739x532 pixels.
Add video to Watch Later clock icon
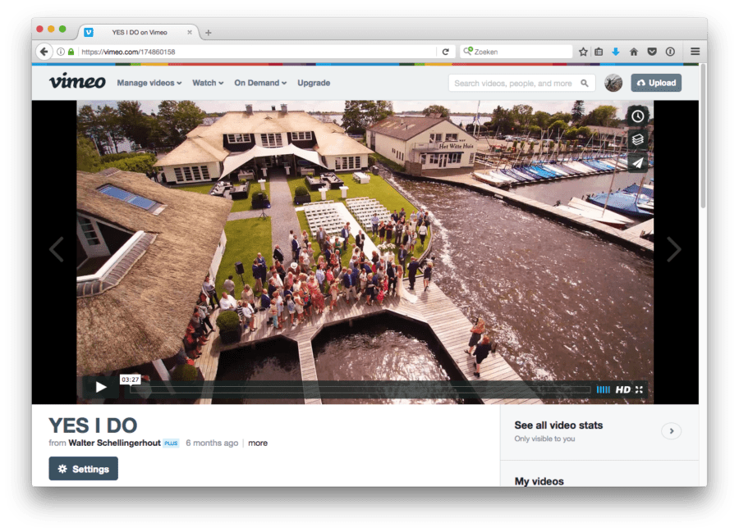637,116
